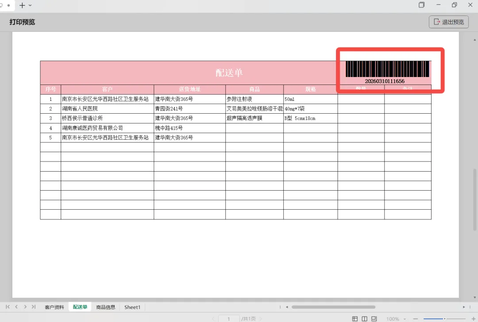Switch to page break preview icon
The image size is (478, 322).
(x=374, y=318)
